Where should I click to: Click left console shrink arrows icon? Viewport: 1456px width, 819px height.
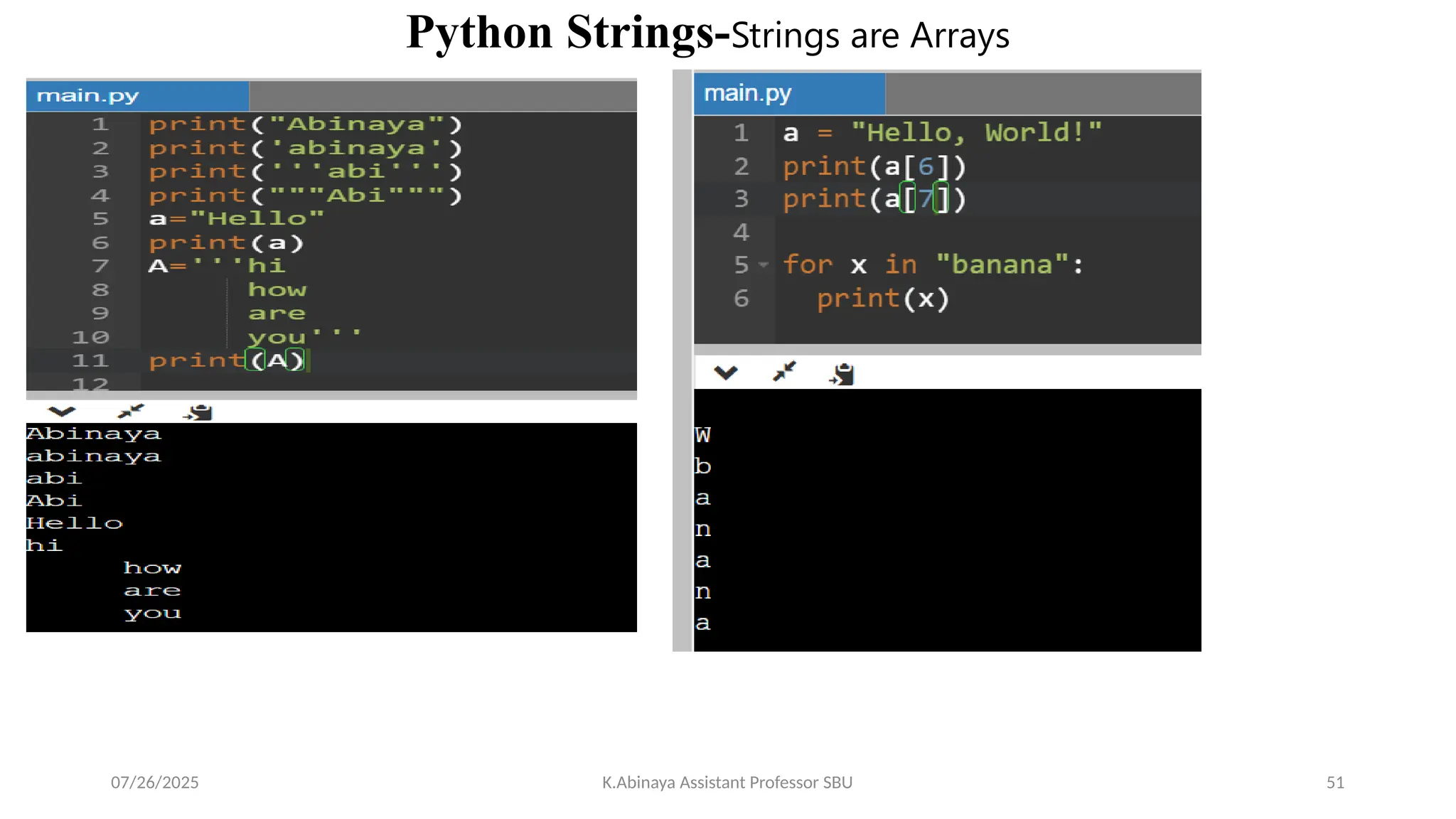click(x=130, y=412)
